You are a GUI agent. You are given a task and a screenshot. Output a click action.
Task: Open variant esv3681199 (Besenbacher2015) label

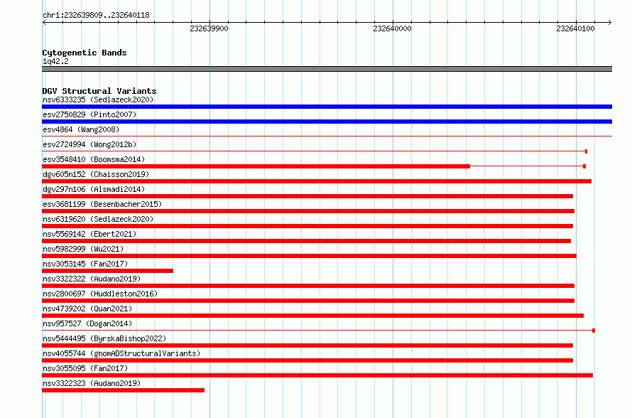point(102,204)
